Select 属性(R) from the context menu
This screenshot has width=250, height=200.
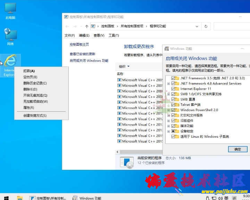click(x=28, y=108)
